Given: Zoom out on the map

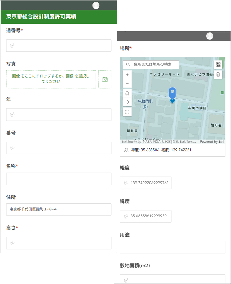Looking at the screenshot, I should click(x=127, y=82).
